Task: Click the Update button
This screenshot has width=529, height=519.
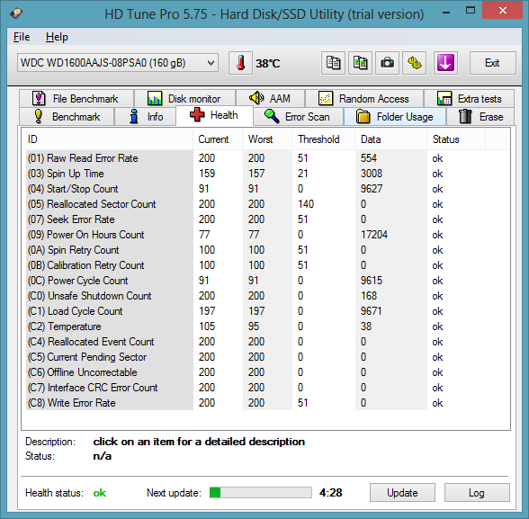Action: tap(402, 493)
